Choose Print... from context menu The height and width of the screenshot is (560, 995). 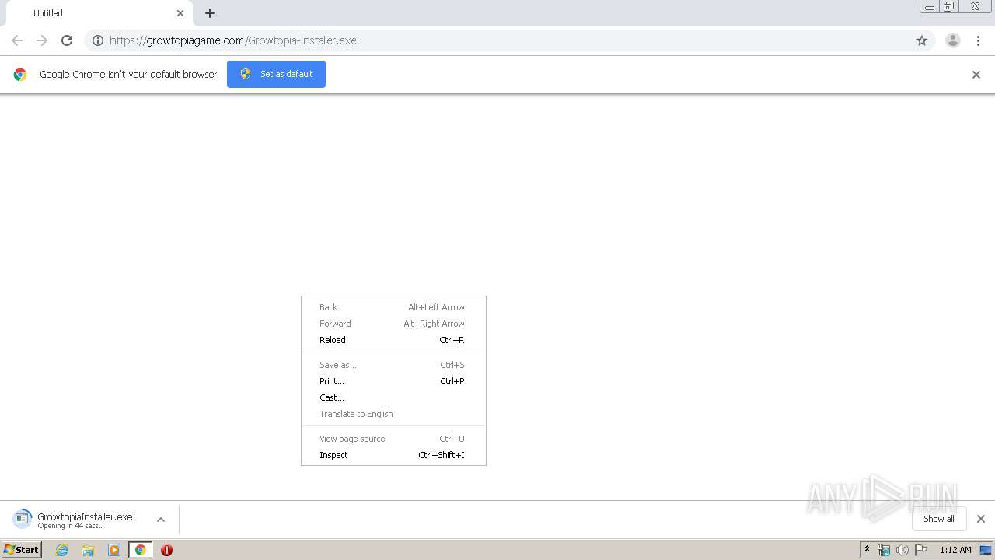point(393,381)
